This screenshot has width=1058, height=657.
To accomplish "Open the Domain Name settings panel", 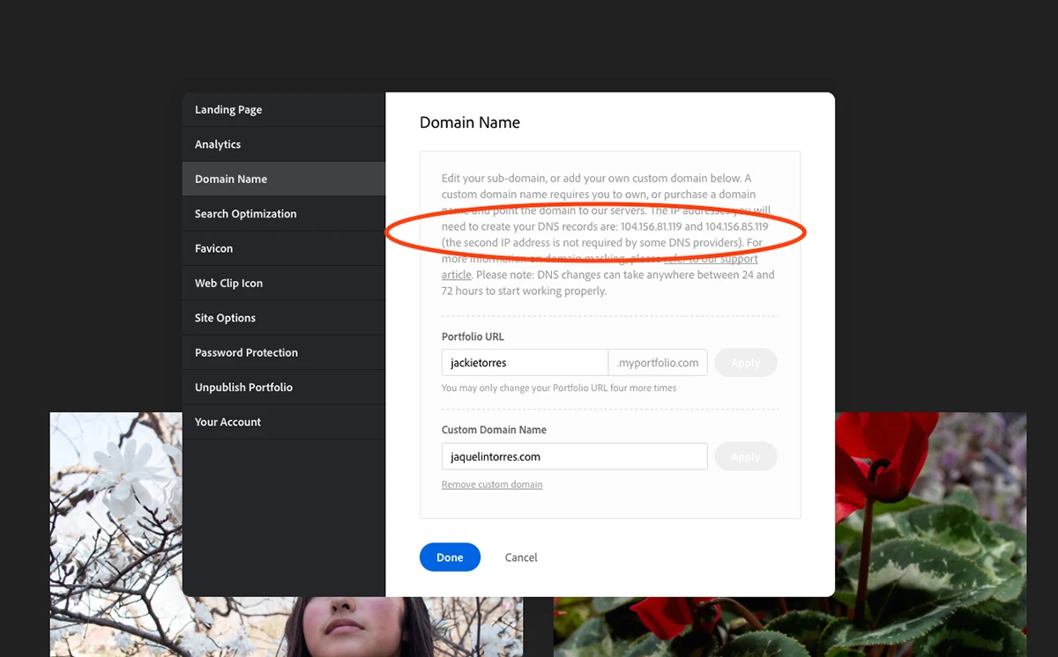I will [230, 178].
